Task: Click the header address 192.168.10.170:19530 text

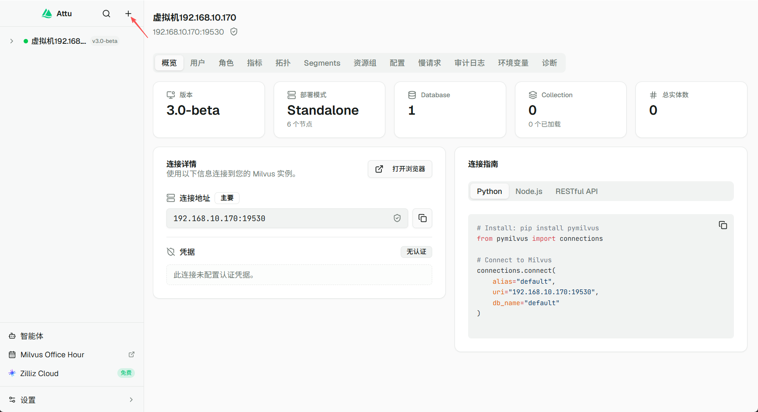Action: (188, 32)
